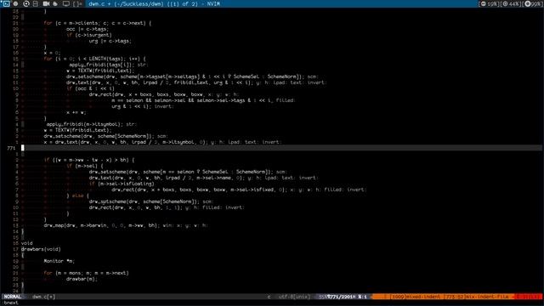544x306 pixels.
Task: Click 'for (m = mons; m; m = m->next)' line
Action: (x=86, y=273)
